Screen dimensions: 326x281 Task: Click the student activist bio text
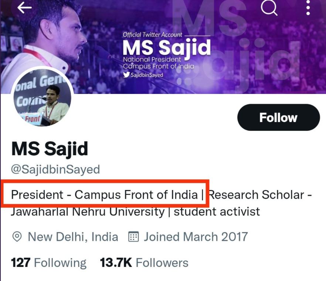217,212
